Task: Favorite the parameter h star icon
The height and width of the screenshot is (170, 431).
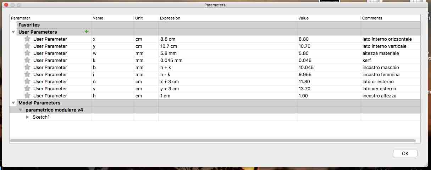Action: [27, 96]
